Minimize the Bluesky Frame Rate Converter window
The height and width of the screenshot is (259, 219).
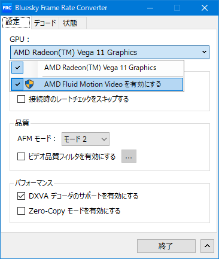click(150, 8)
